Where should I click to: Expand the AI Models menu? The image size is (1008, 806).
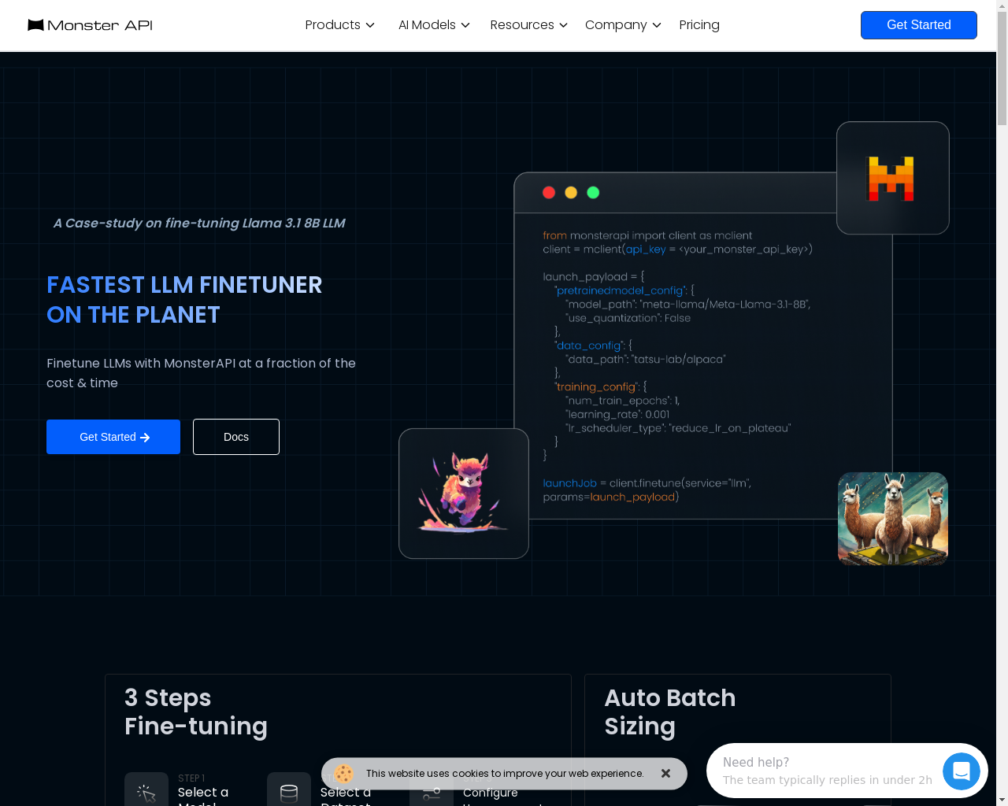[x=434, y=25]
